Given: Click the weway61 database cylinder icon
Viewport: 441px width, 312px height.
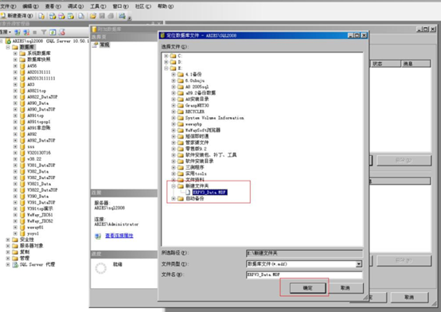Looking at the screenshot, I should [22, 228].
